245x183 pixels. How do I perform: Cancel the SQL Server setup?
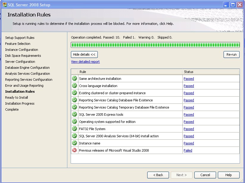[205, 175]
